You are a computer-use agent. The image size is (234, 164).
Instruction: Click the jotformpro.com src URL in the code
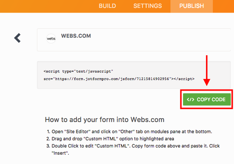(x=112, y=79)
